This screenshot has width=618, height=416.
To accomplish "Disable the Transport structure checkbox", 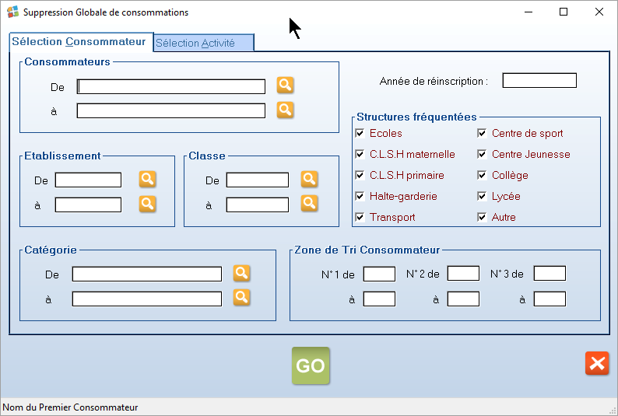I will coord(360,218).
